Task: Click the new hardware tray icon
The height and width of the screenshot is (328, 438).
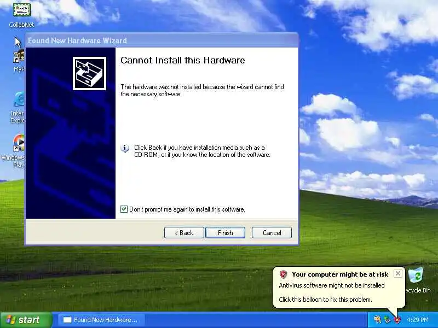Action: tap(377, 320)
